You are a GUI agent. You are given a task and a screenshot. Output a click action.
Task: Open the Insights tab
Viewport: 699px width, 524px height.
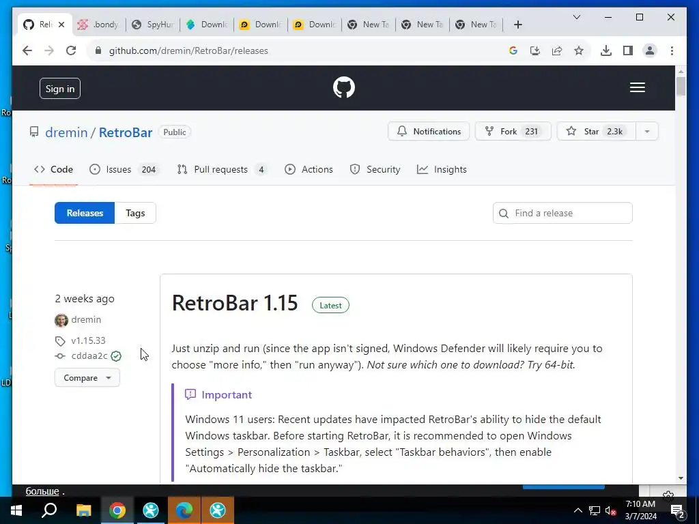click(x=442, y=169)
